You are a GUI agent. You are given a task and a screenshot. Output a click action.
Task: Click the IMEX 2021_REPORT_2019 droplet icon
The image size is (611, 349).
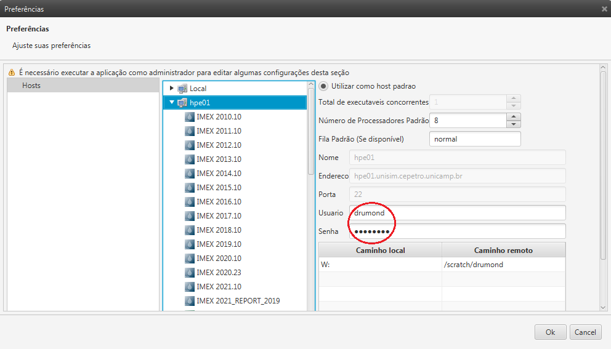[x=189, y=301]
